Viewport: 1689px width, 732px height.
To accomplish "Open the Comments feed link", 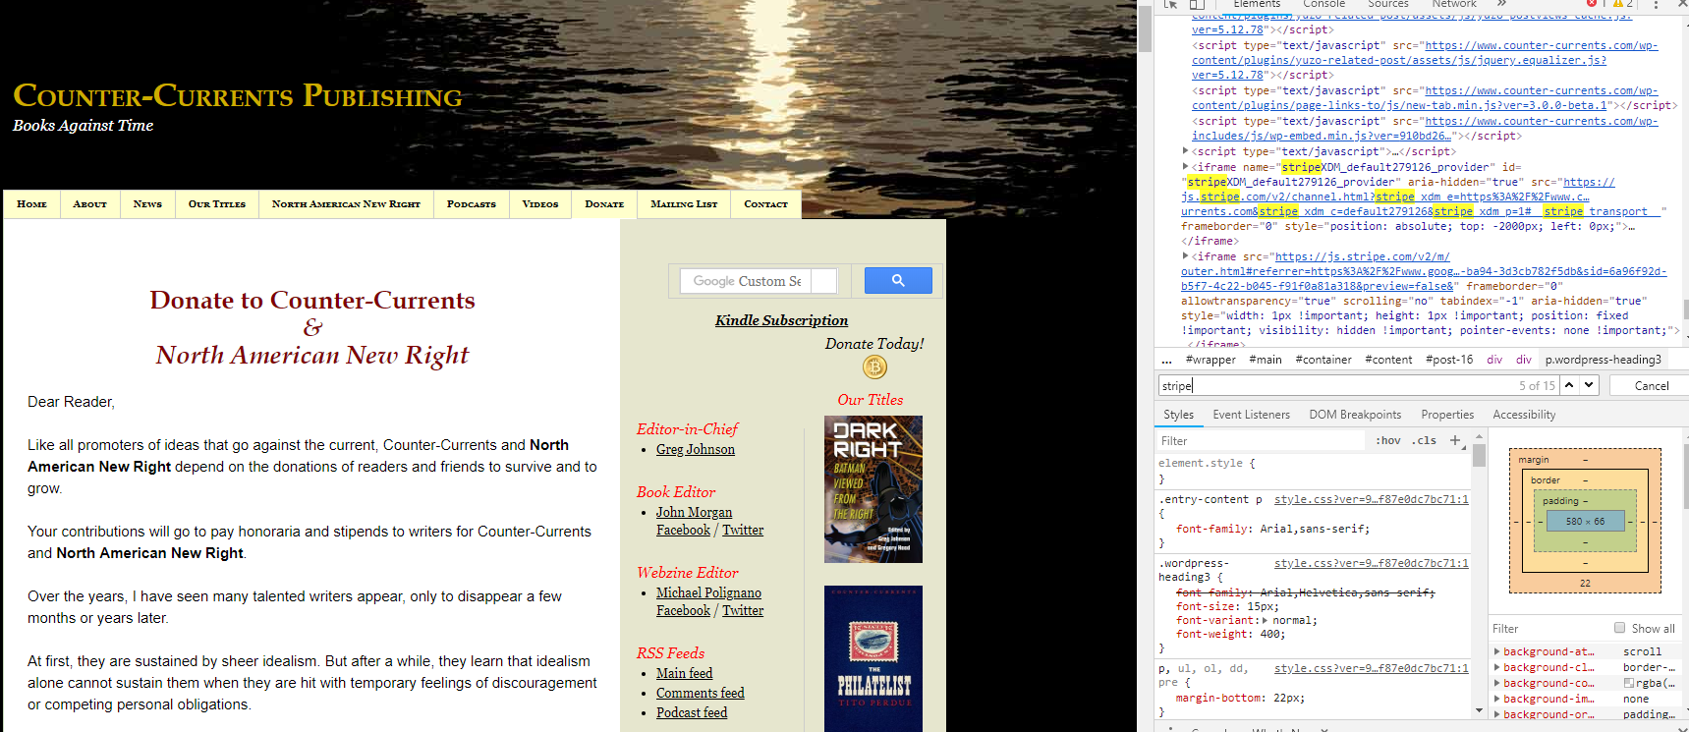I will pos(701,693).
